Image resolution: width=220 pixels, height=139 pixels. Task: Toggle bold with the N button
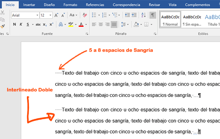[14, 24]
